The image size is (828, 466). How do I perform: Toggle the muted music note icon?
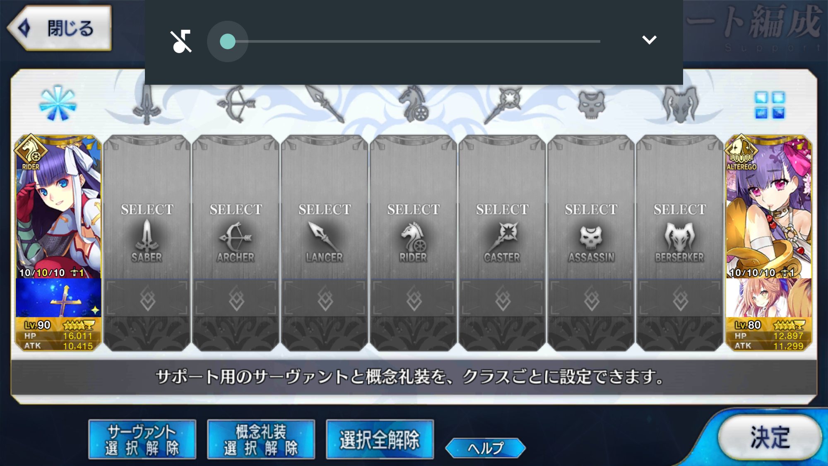181,41
